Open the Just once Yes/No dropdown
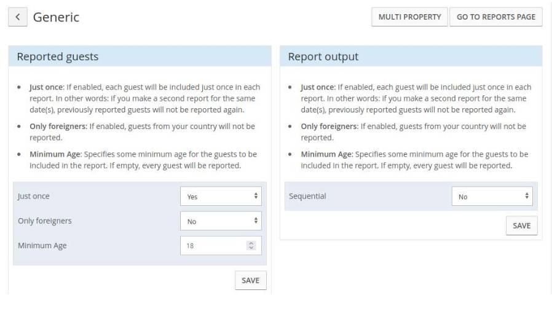This screenshot has width=552, height=314. click(221, 196)
